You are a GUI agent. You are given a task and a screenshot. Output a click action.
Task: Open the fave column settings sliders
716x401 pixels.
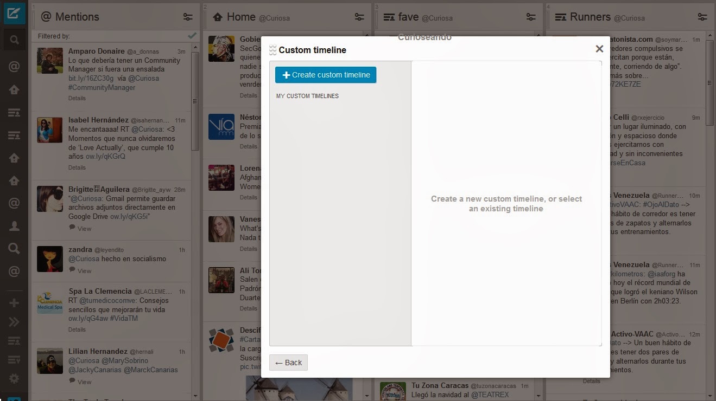click(x=530, y=17)
